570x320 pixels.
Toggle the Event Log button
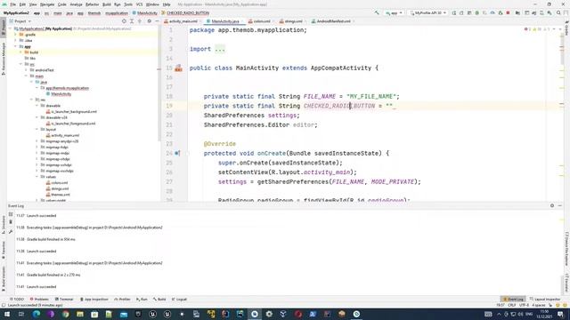513,300
